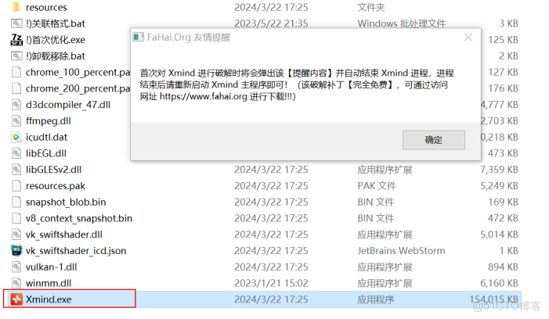
Task: Select d3dcompiler_47.dll in the list
Action: [x=68, y=105]
